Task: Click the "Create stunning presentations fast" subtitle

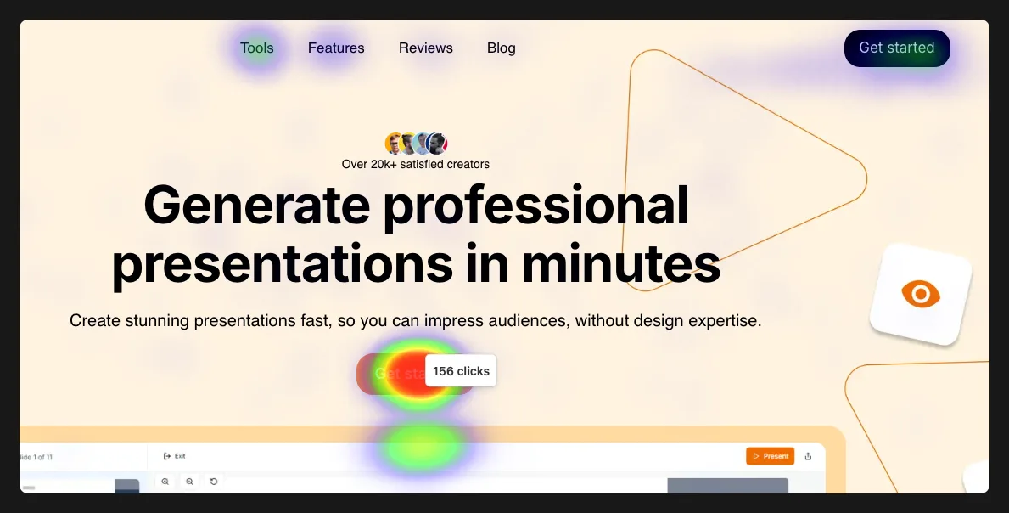Action: click(x=416, y=320)
